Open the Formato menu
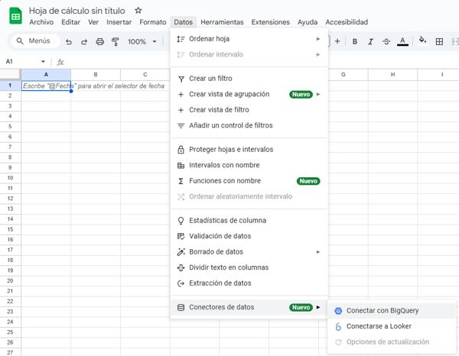 click(153, 22)
